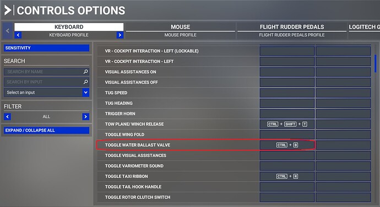Screen dimensions: 380x207
Task: Open the Sensitivity settings
Action: click(x=46, y=48)
